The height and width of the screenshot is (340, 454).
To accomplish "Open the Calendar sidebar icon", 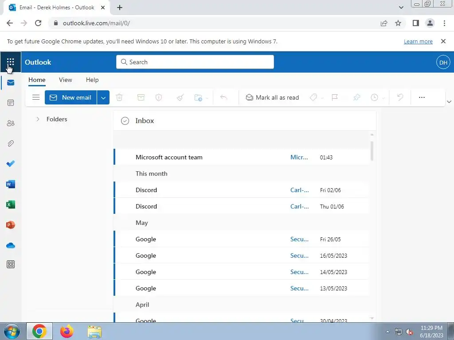I will pyautogui.click(x=11, y=103).
